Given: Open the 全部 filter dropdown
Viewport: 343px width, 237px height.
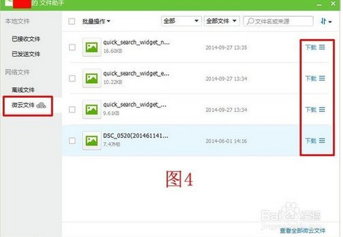Looking at the screenshot, I should 181,21.
